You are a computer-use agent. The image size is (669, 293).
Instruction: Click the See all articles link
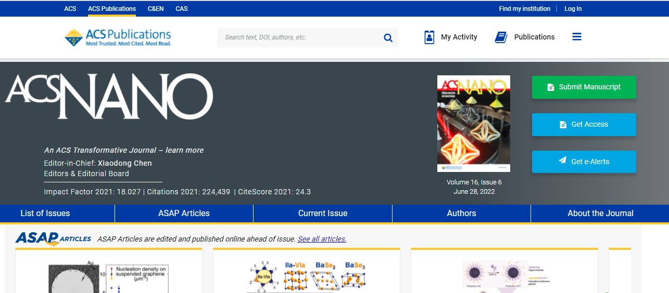click(322, 239)
